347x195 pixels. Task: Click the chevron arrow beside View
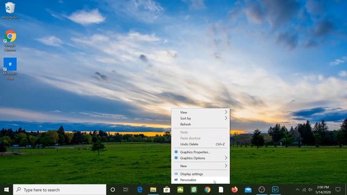point(226,112)
